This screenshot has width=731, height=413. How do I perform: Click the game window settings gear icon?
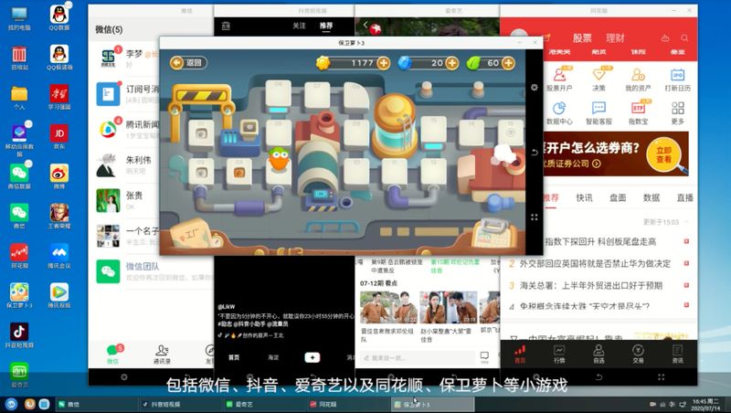click(x=535, y=88)
